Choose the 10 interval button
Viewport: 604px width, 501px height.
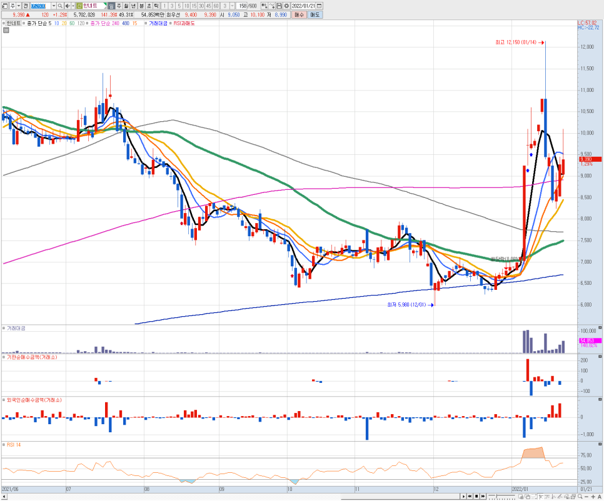(x=186, y=6)
